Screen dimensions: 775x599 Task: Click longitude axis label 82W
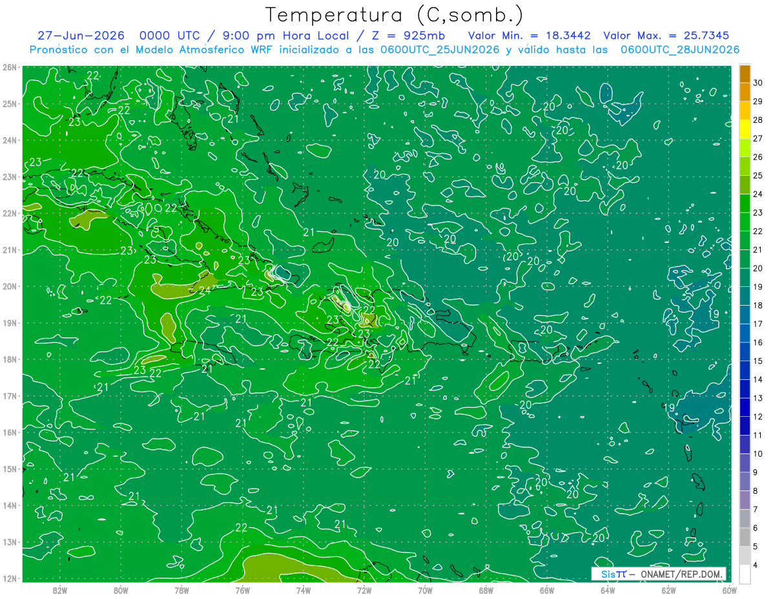[x=59, y=590]
